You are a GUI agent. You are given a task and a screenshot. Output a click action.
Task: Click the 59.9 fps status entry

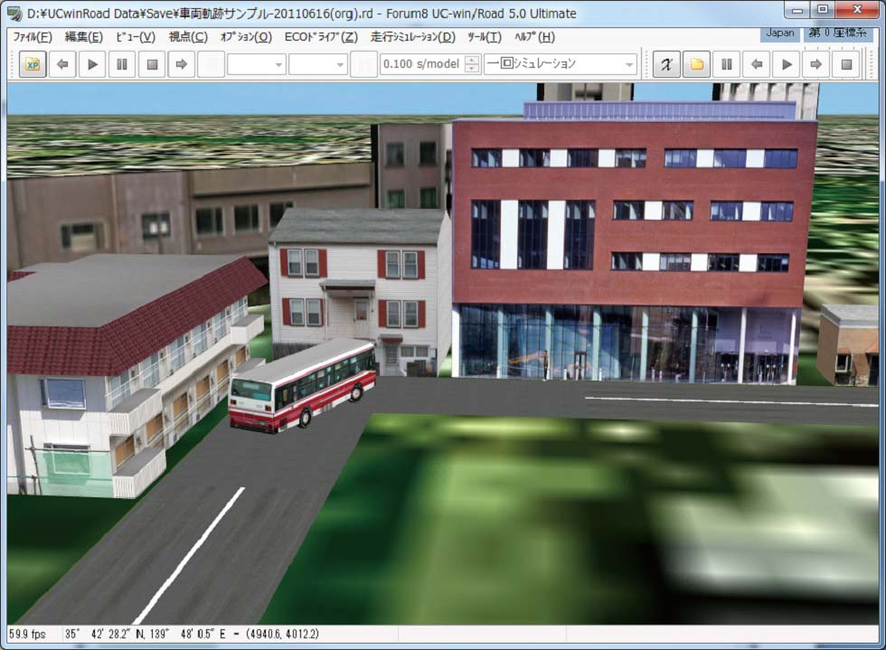click(x=27, y=634)
